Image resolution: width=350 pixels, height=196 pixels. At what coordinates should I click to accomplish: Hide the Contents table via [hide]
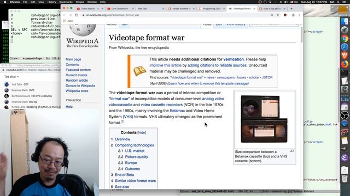(142, 133)
